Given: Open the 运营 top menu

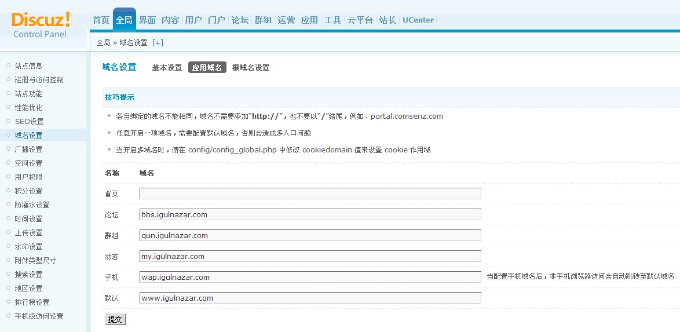Looking at the screenshot, I should tap(286, 20).
